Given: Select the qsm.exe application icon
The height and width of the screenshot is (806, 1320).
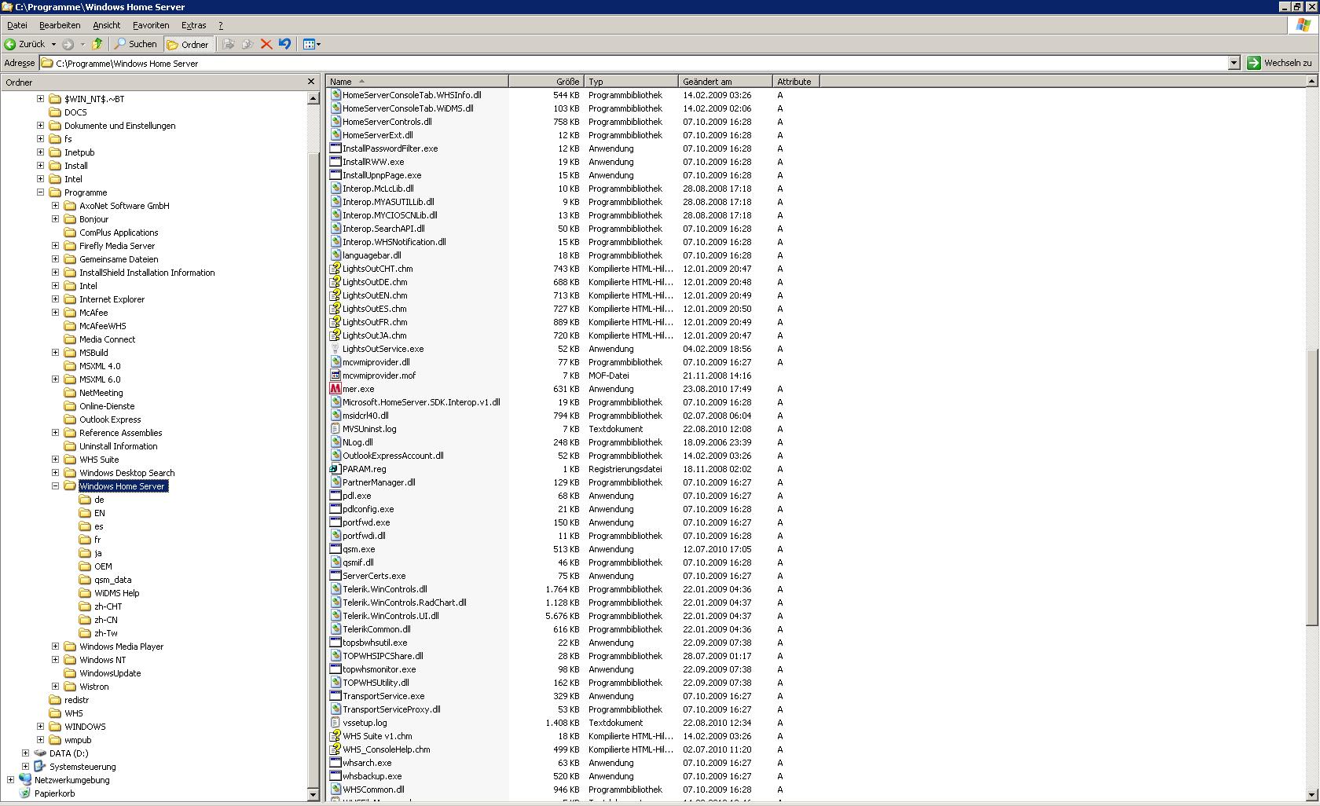Looking at the screenshot, I should [x=335, y=549].
